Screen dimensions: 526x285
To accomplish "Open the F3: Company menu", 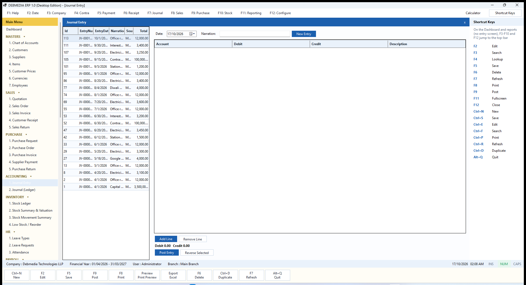I will pyautogui.click(x=57, y=13).
